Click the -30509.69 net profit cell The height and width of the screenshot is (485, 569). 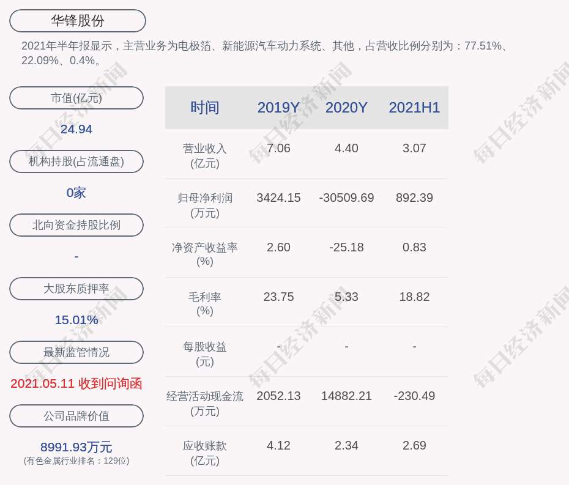coord(346,198)
